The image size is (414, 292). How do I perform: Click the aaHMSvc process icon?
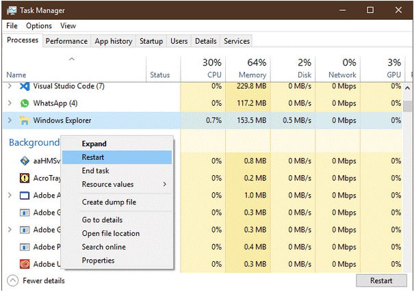pos(25,161)
